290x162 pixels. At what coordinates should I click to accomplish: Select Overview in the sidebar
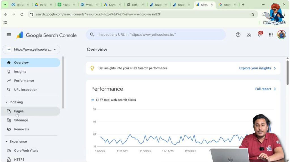pyautogui.click(x=31, y=63)
